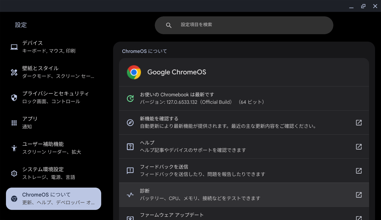Click the 診断 waveform icon
The height and width of the screenshot is (220, 381).
[x=130, y=195]
